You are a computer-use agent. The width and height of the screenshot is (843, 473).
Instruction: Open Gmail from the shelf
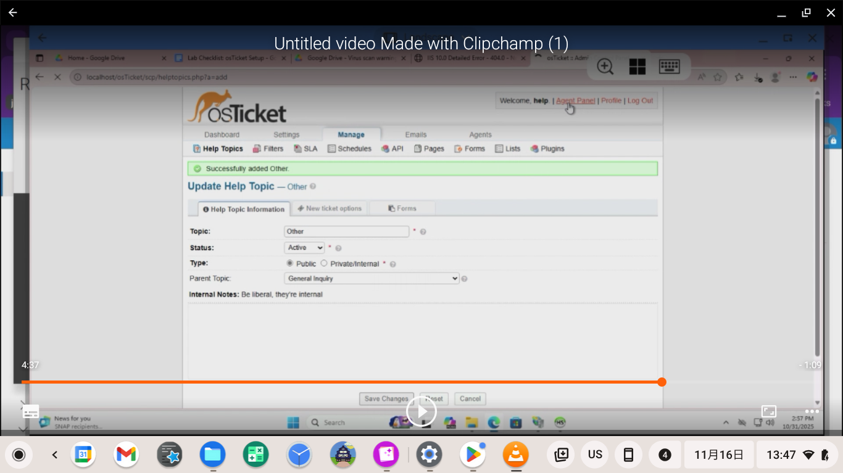126,455
